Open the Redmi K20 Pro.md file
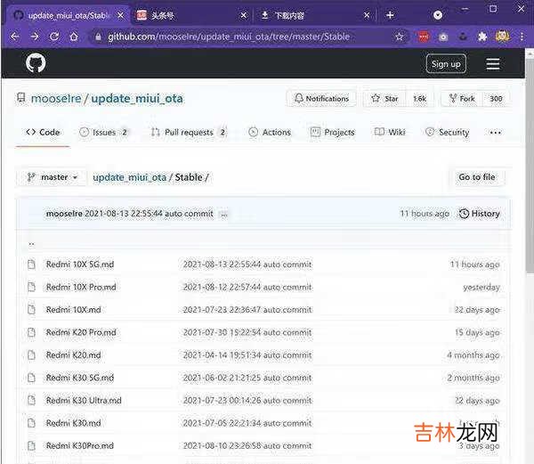Image resolution: width=534 pixels, height=464 pixels. tap(81, 332)
